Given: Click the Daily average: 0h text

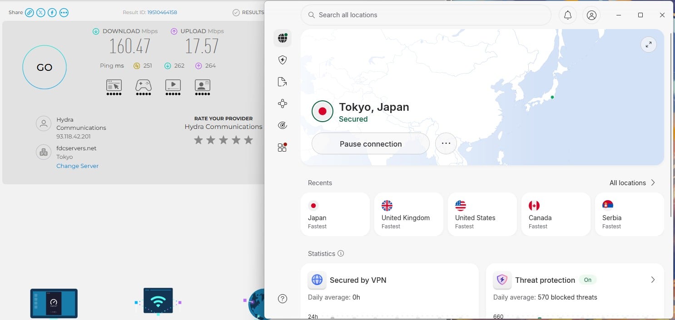Looking at the screenshot, I should tap(334, 297).
